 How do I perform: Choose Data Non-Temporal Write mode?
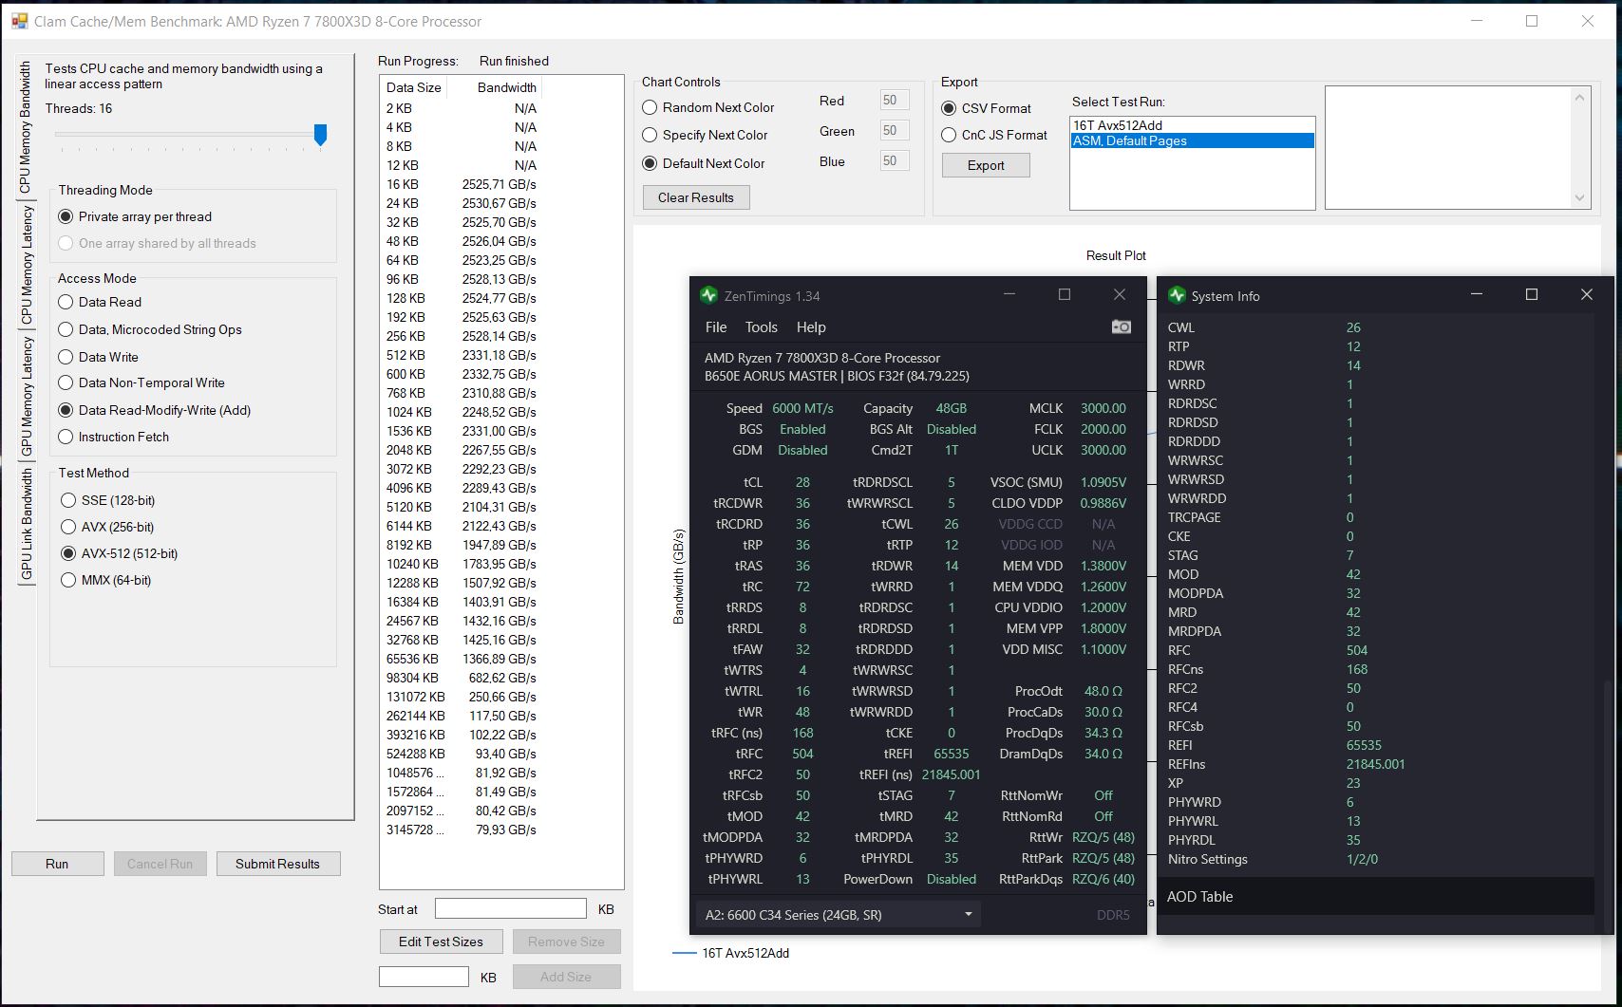coord(141,382)
